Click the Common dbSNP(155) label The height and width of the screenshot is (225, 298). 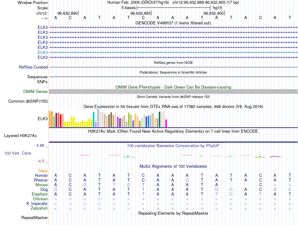pyautogui.click(x=28, y=101)
